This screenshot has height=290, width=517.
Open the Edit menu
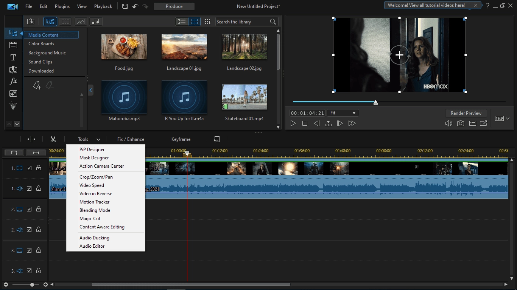[x=44, y=6]
